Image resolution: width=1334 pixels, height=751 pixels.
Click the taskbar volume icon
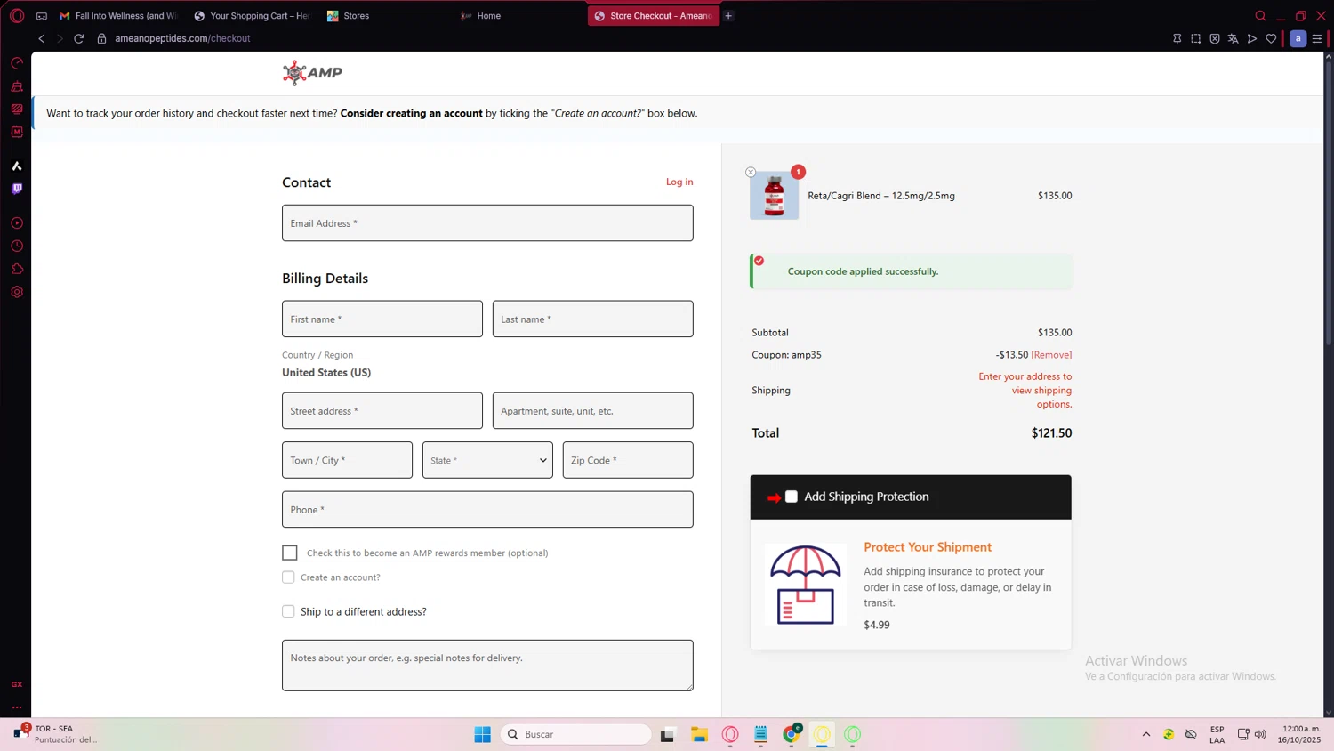pyautogui.click(x=1260, y=734)
